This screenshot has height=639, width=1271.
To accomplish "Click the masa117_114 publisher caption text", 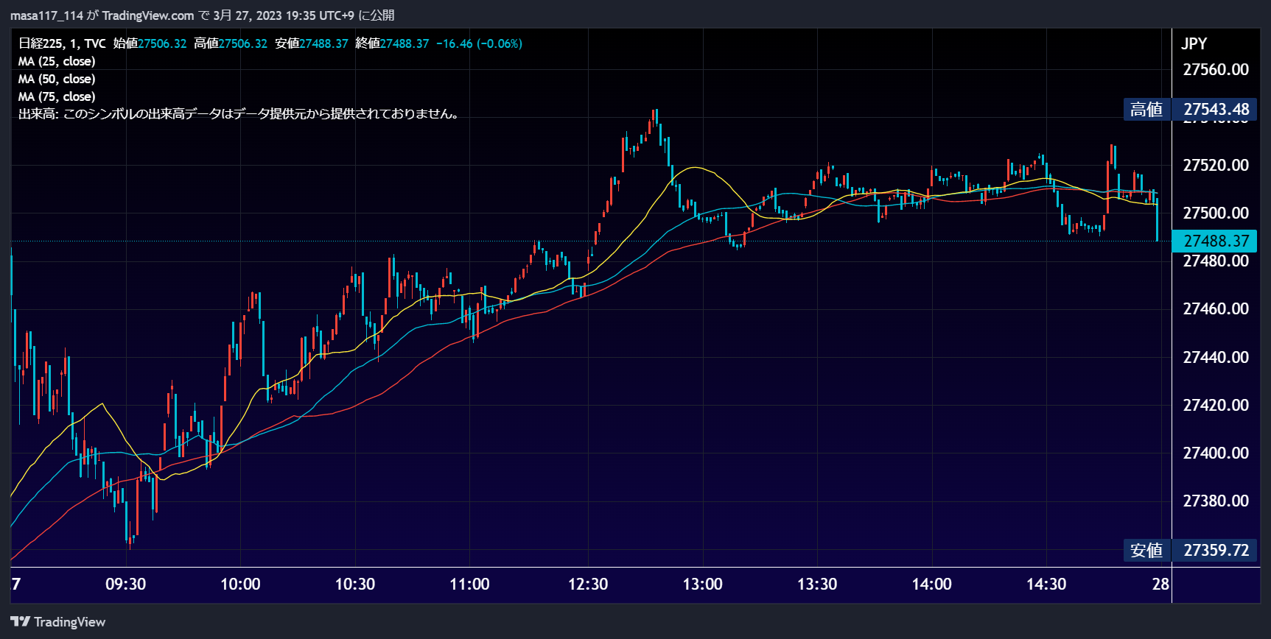I will (x=202, y=15).
